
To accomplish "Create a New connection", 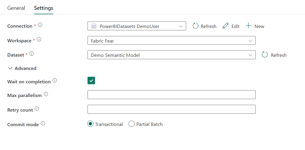I will click(255, 26).
